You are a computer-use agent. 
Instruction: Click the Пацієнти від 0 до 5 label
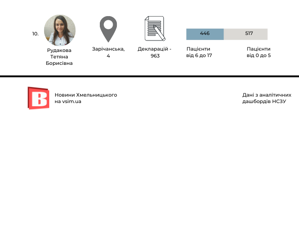point(259,52)
